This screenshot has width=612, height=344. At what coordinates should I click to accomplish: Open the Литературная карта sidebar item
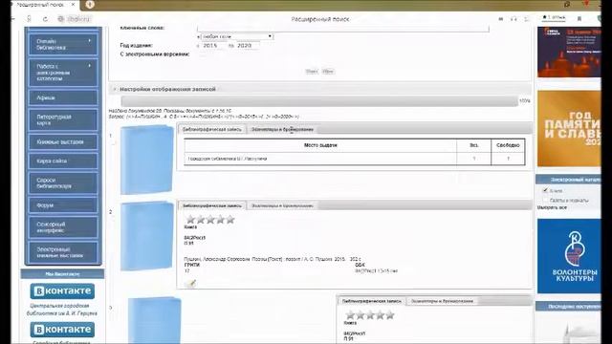[x=63, y=119]
